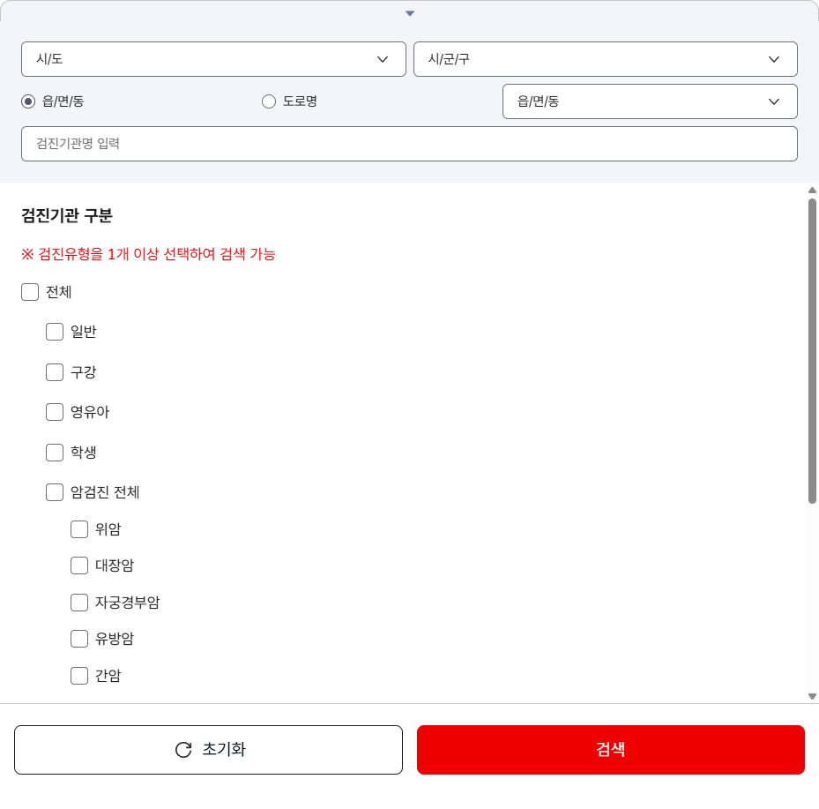
Task: Click the chevron on the 시/군/구 selector
Action: [x=774, y=59]
